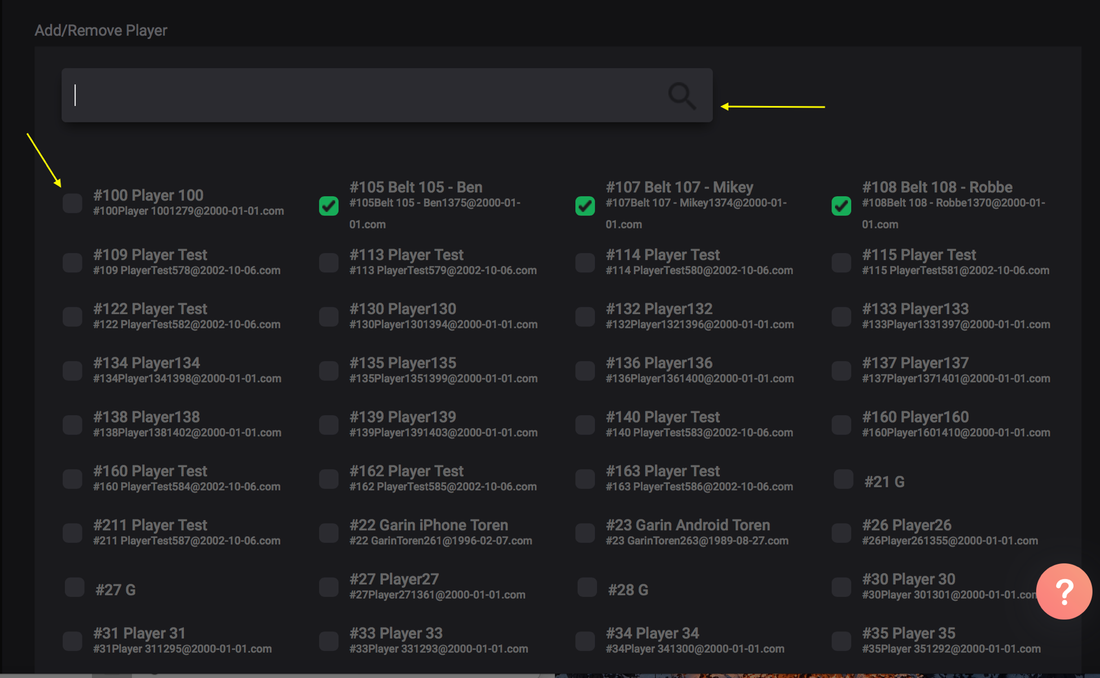This screenshot has width=1100, height=678.
Task: Check #23 Garin Android Toren
Action: (585, 533)
